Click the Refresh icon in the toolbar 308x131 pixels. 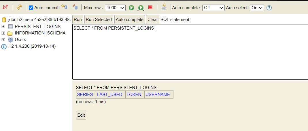[x=19, y=7]
